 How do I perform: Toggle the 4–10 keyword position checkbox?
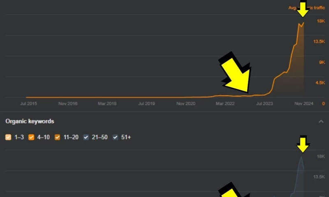click(31, 137)
